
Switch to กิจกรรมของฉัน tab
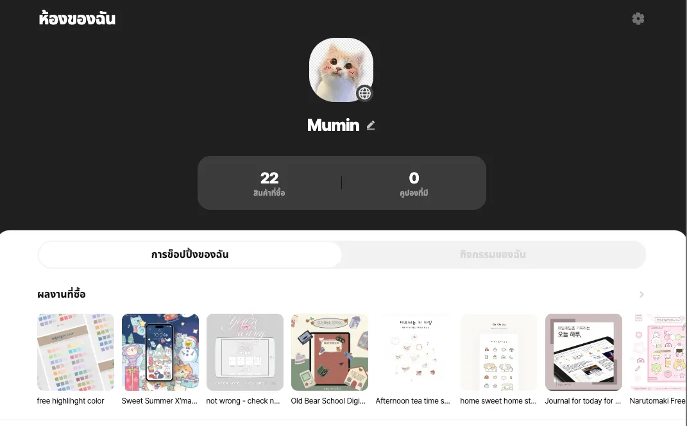coord(493,255)
